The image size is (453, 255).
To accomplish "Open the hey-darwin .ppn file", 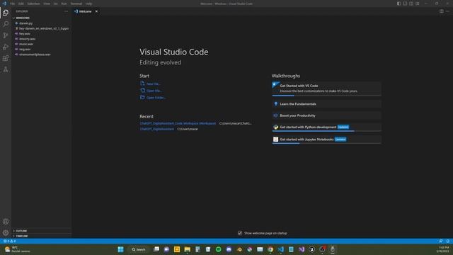I will tap(41, 28).
